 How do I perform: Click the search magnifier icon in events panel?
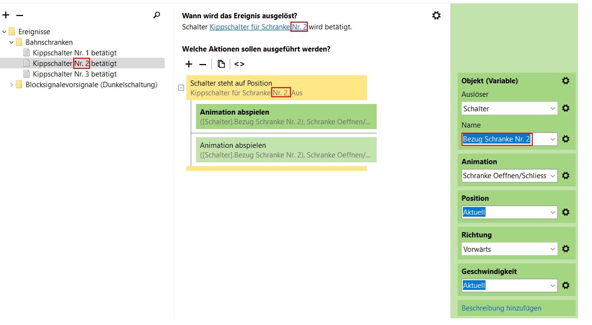pyautogui.click(x=157, y=15)
